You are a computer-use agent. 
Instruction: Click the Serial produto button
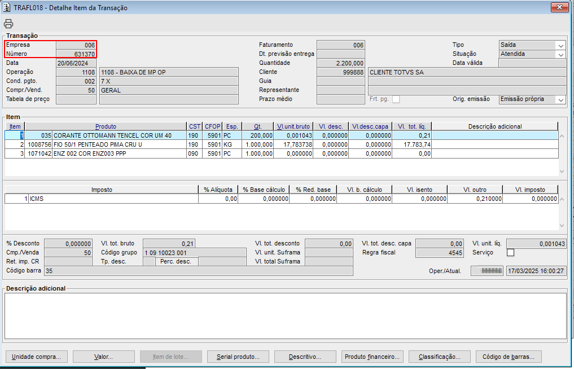click(238, 357)
